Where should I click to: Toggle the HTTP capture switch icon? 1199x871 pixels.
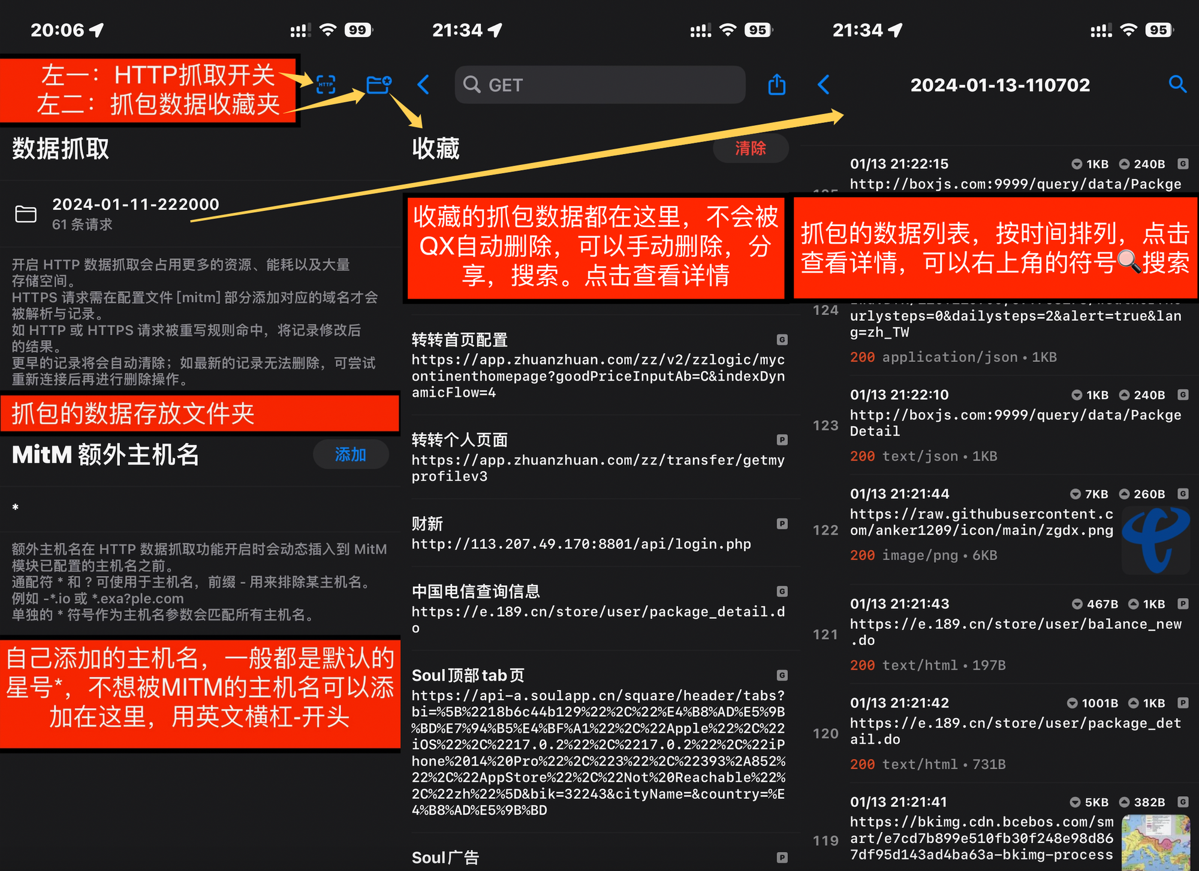coord(326,85)
